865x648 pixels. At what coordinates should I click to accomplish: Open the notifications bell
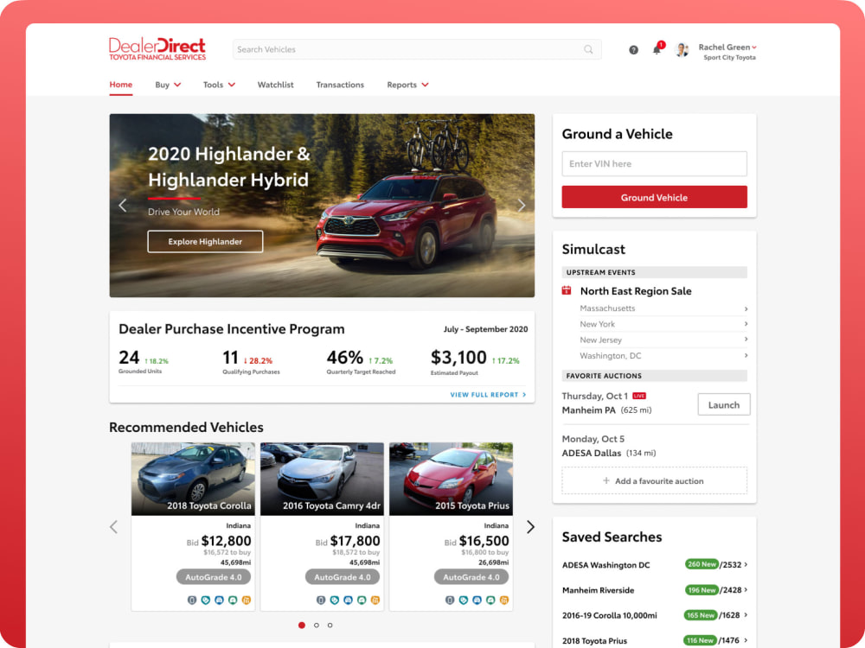(x=657, y=49)
